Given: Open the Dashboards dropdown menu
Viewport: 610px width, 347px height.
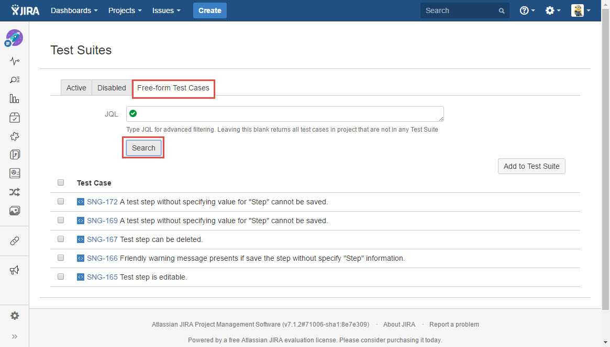Looking at the screenshot, I should 74,10.
